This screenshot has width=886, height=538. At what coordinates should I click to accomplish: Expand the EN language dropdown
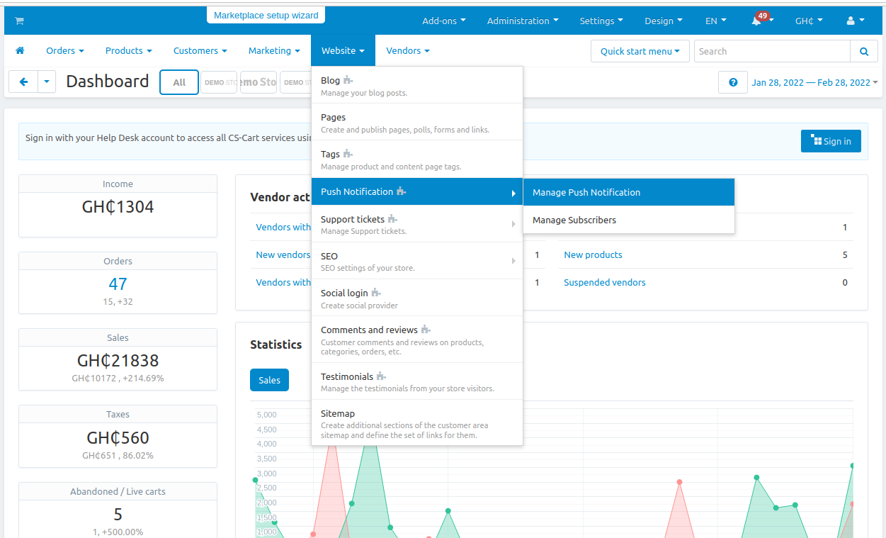coord(715,21)
